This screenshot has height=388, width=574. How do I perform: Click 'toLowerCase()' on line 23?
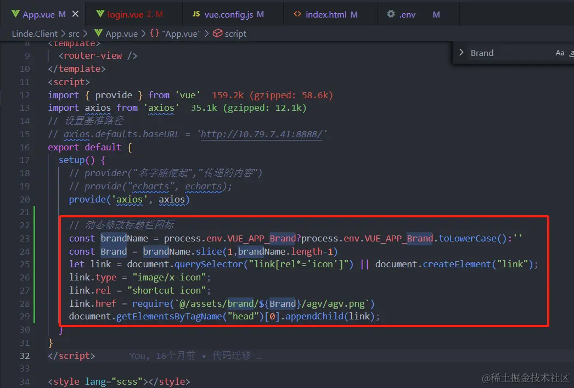tap(472, 238)
